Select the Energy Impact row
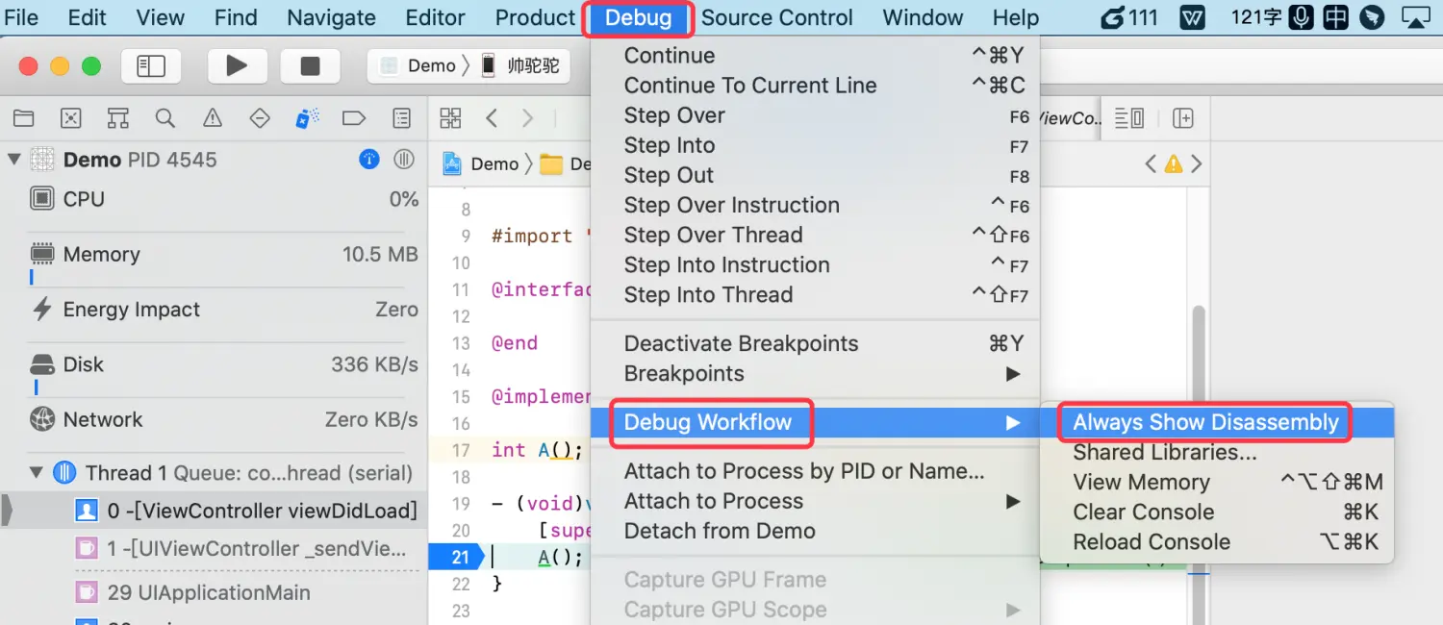This screenshot has height=625, width=1443. [x=224, y=310]
